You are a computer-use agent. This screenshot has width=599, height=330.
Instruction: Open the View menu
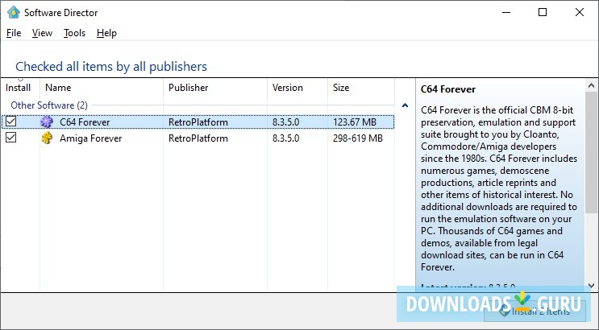[x=42, y=33]
